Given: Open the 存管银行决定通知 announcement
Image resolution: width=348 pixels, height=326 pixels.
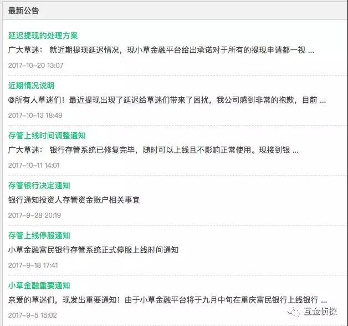Looking at the screenshot, I should coord(39,185).
